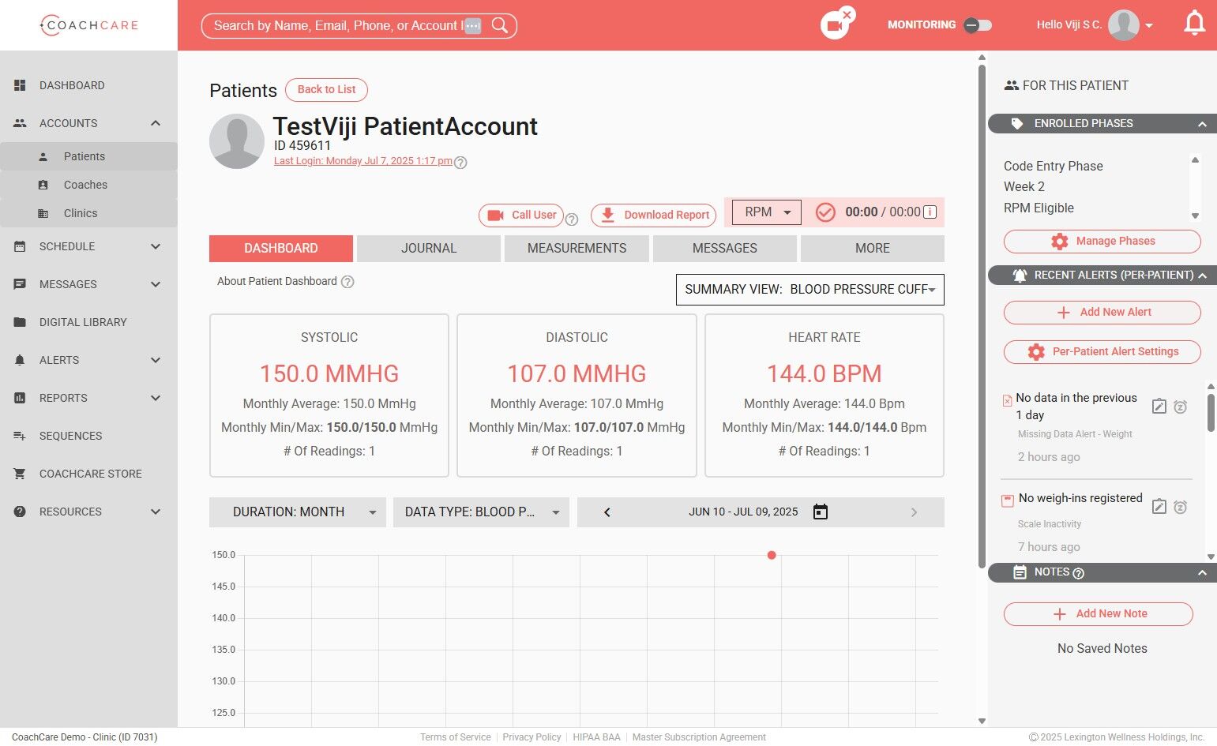Collapse the Recent Alerts panel
Image resolution: width=1217 pixels, height=746 pixels.
pos(1202,276)
